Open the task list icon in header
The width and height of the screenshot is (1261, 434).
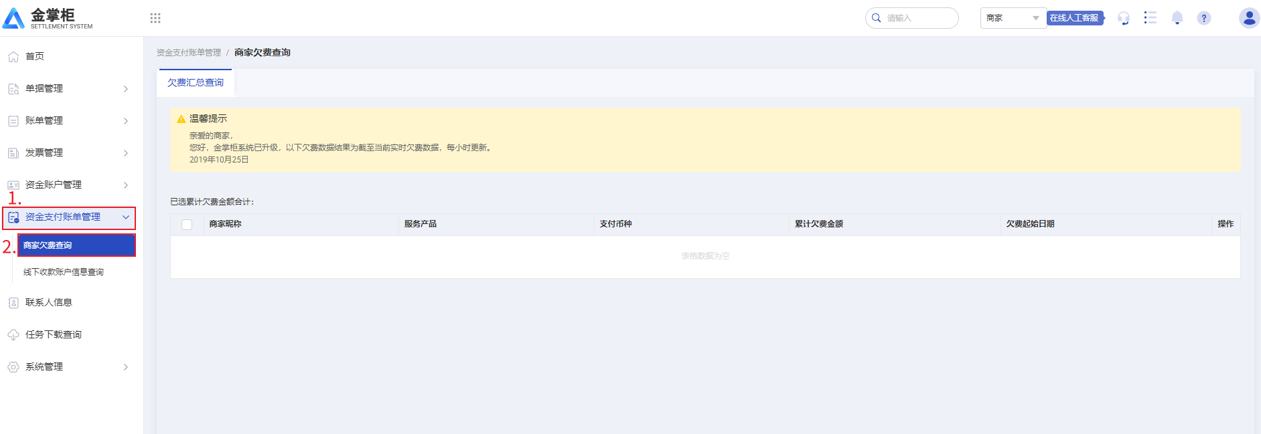(1150, 18)
